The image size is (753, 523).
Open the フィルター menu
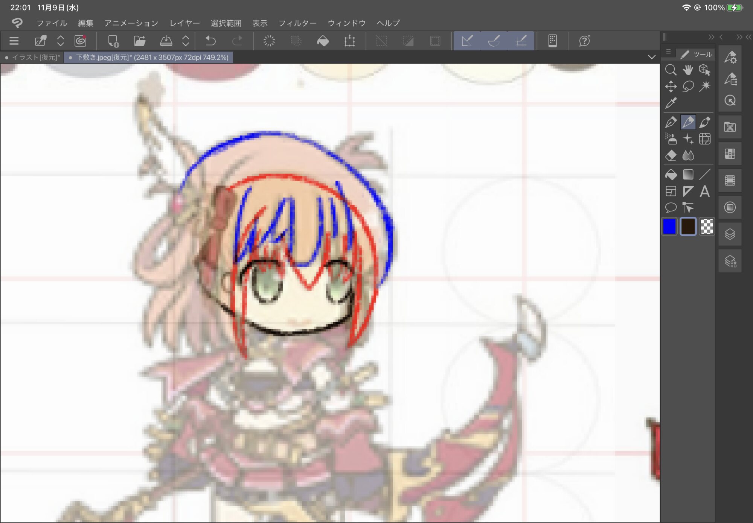click(297, 23)
